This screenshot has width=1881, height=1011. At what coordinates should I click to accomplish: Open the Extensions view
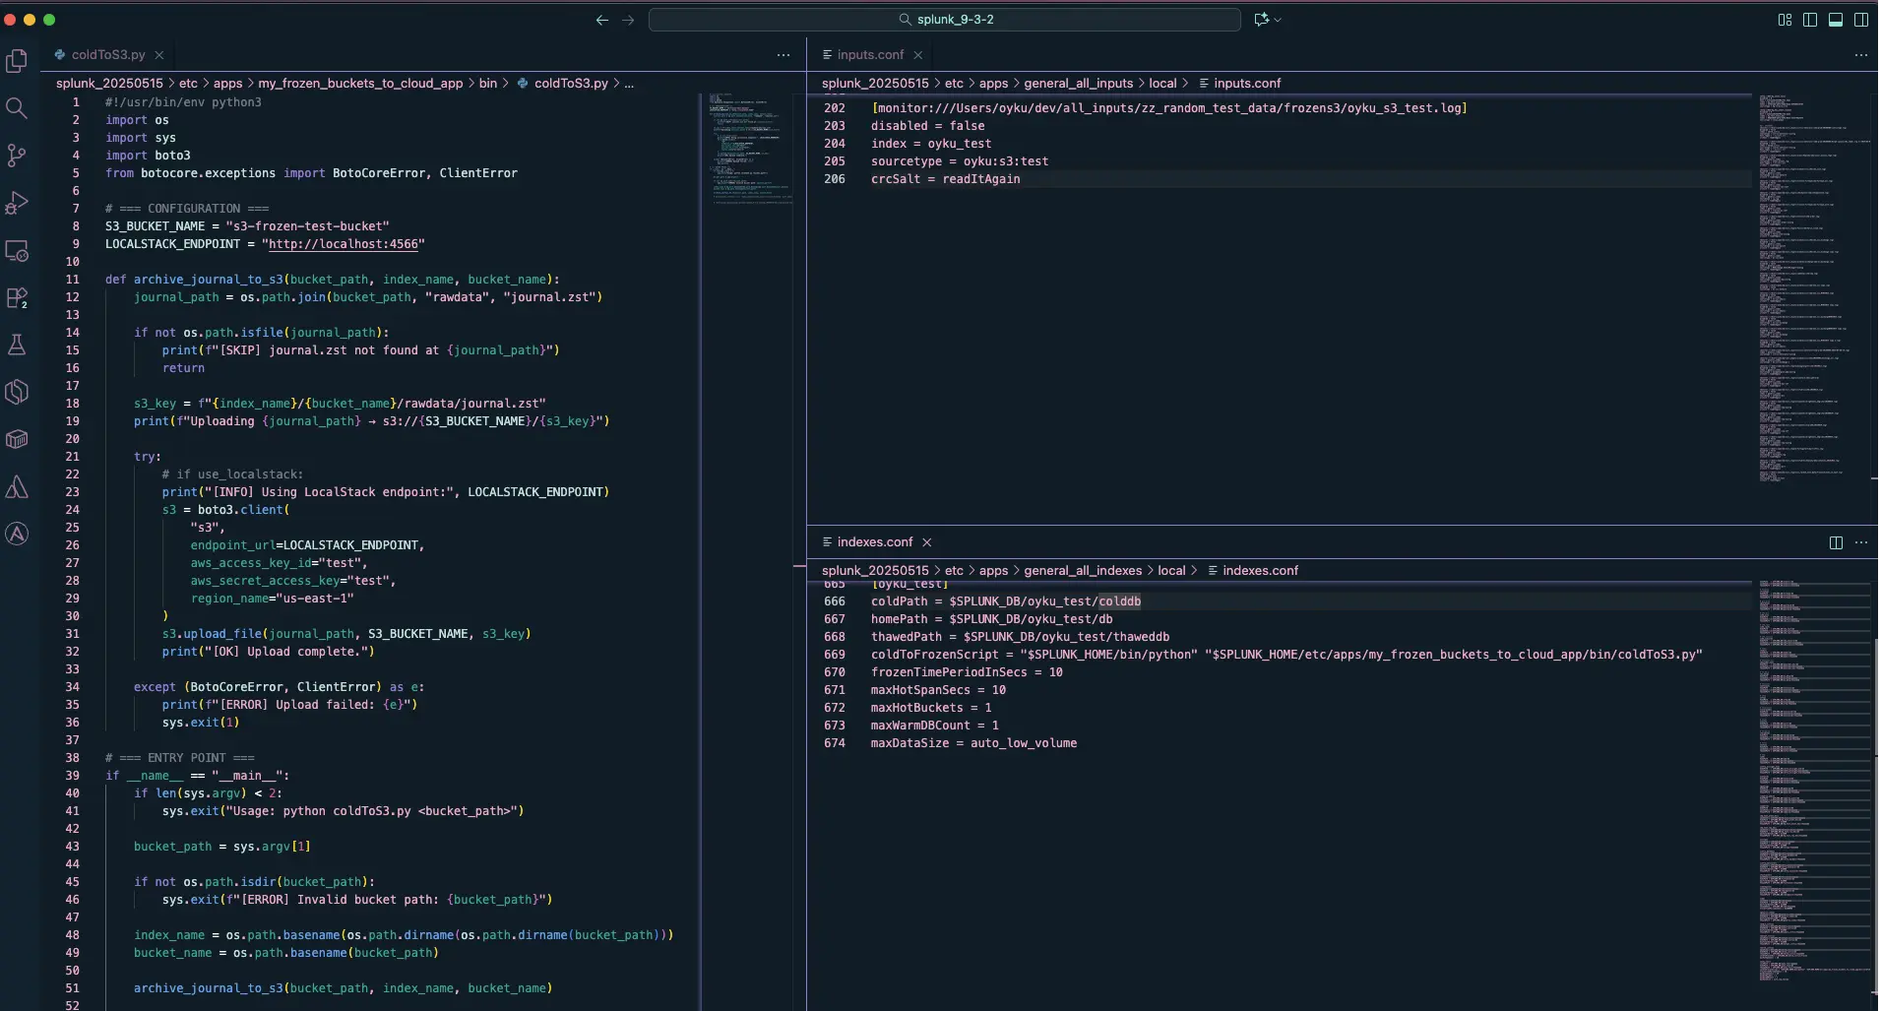click(x=18, y=298)
